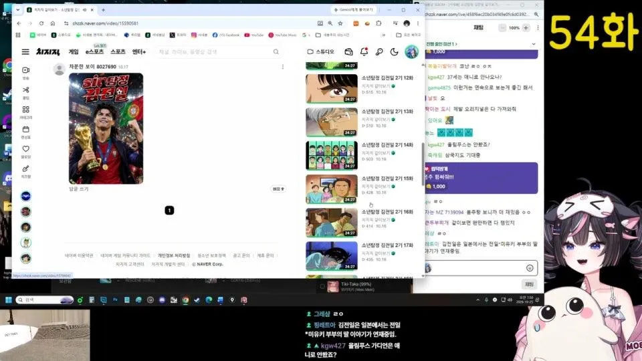This screenshot has width=642, height=361.
Task: Open video title 소년탐정 김전일 2기 14화
Action: click(x=387, y=145)
